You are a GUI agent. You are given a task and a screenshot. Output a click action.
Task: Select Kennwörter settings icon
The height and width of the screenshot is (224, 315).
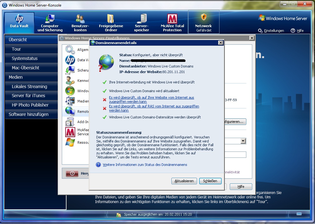pyautogui.click(x=70, y=80)
